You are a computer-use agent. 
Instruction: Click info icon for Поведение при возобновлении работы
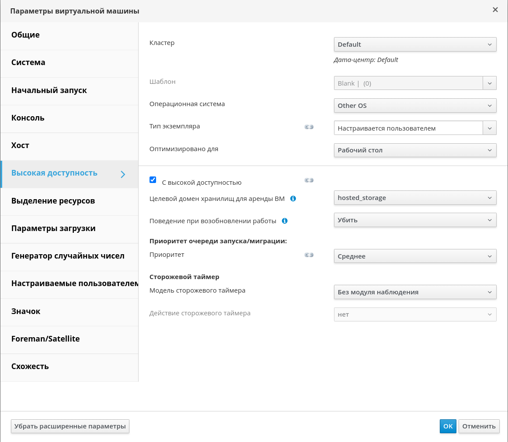coord(285,221)
